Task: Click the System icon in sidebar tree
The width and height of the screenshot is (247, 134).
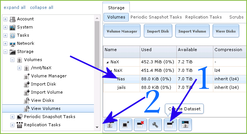Action: click(13, 27)
